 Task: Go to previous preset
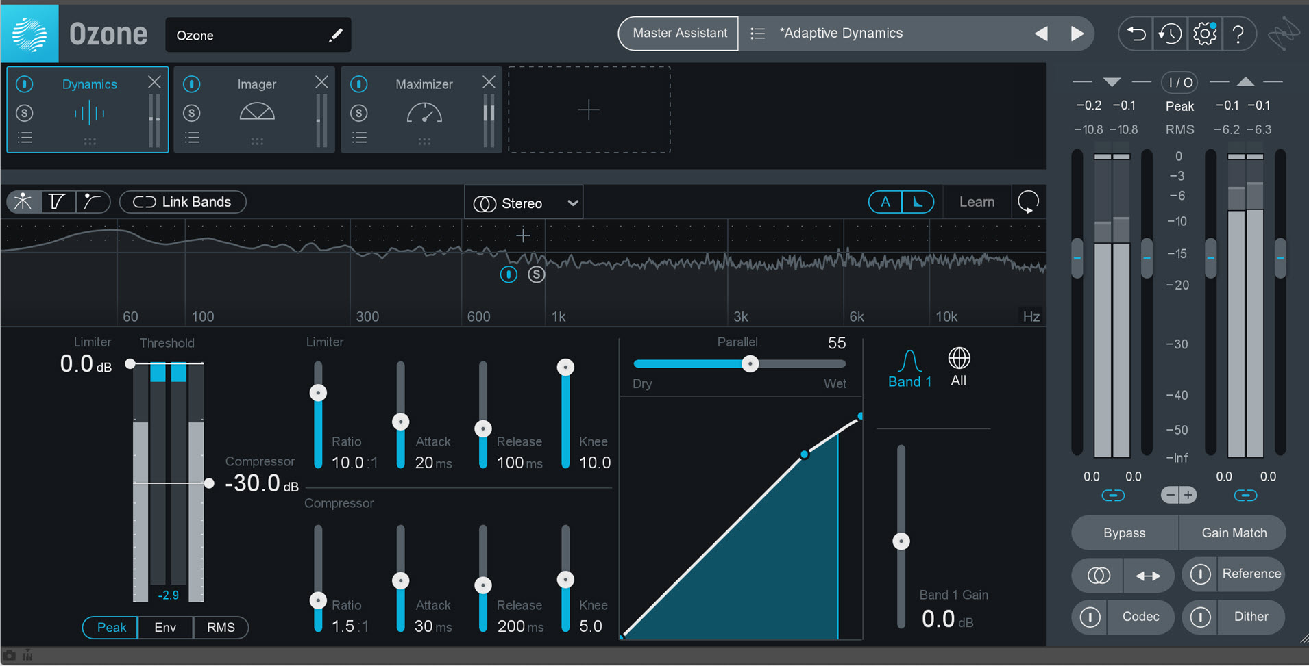1041,34
